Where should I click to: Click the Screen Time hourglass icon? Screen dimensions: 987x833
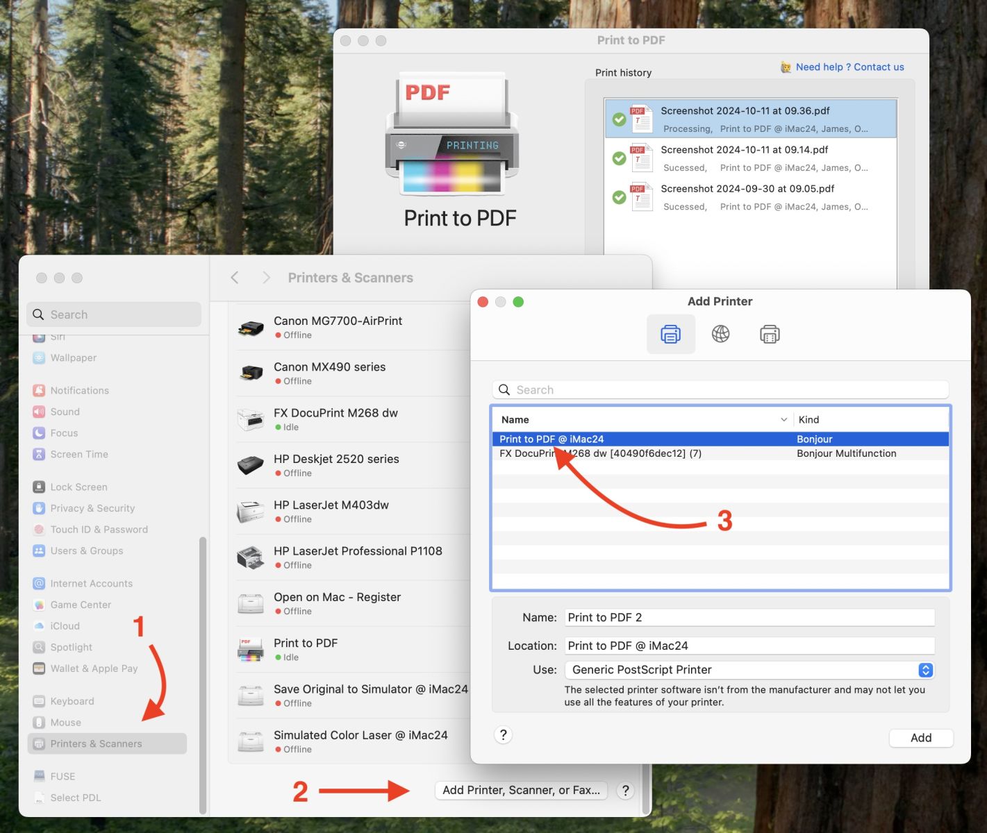pos(39,455)
